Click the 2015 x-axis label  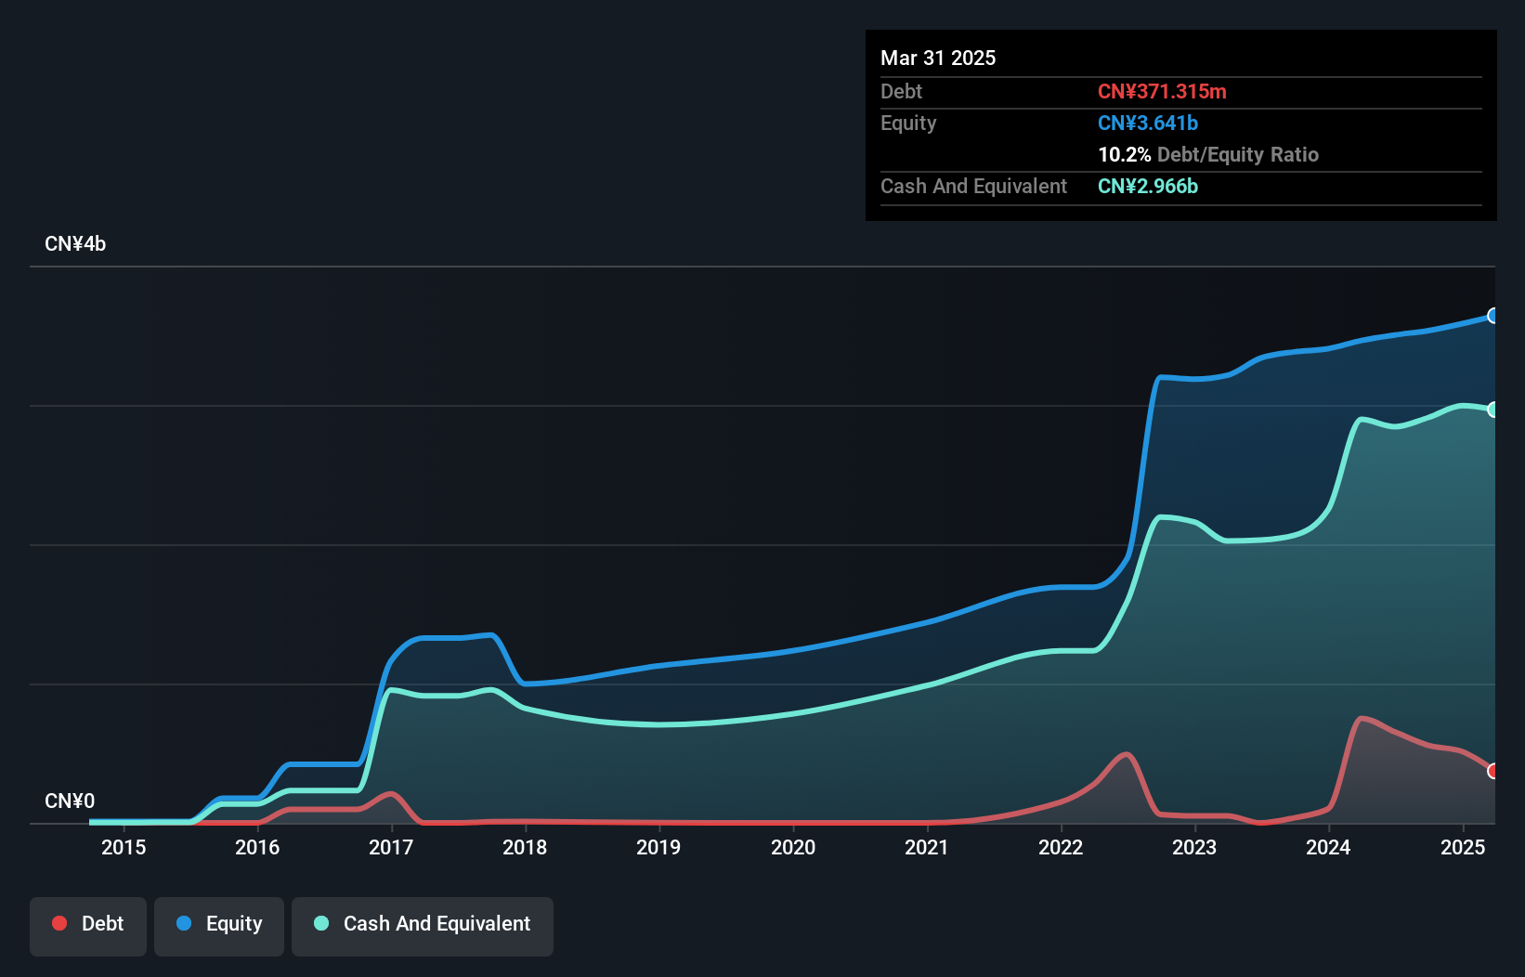124,847
